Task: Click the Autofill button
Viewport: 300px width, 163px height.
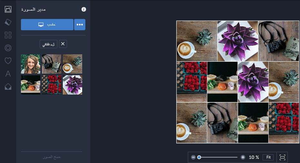Action: point(48,44)
